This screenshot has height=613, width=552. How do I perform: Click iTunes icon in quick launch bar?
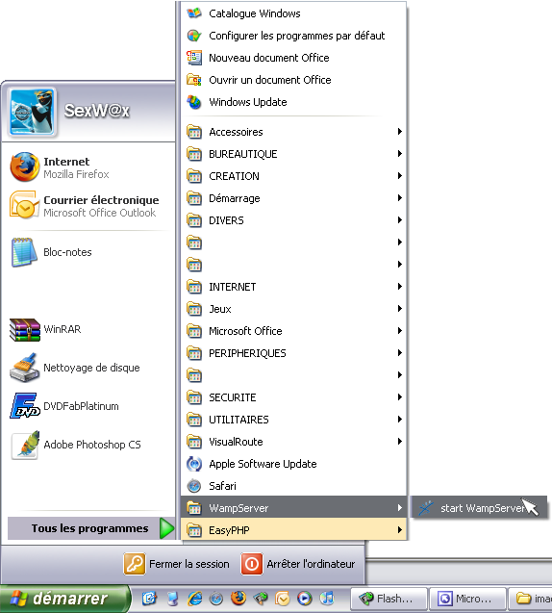327,599
